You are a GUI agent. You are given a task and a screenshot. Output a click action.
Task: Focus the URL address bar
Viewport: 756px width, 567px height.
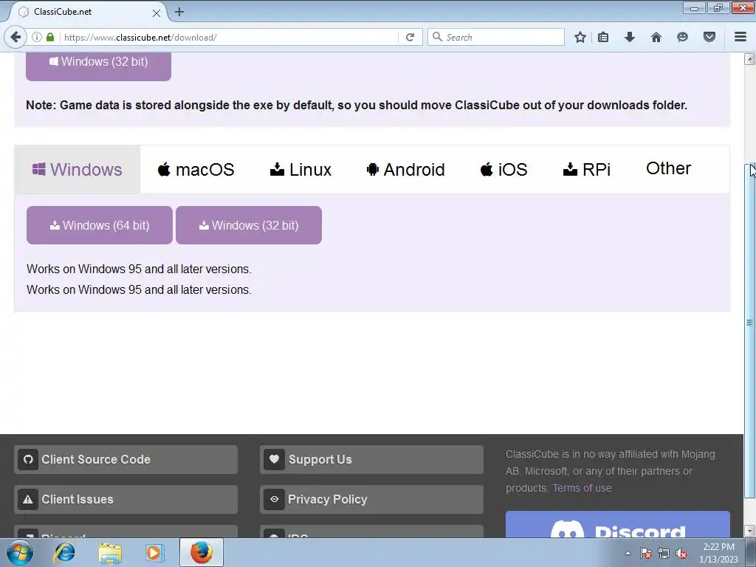coord(229,37)
